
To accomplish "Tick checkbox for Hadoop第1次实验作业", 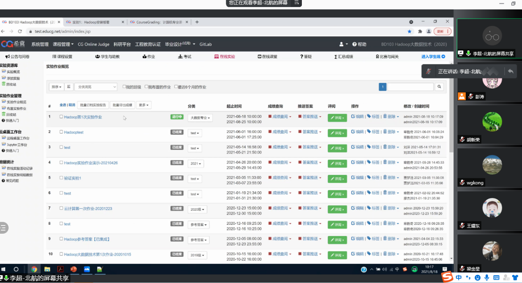I will (61, 117).
